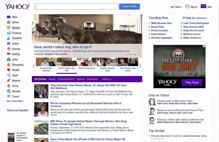Select the Autos car icon
The image size is (219, 142).
point(9,43)
